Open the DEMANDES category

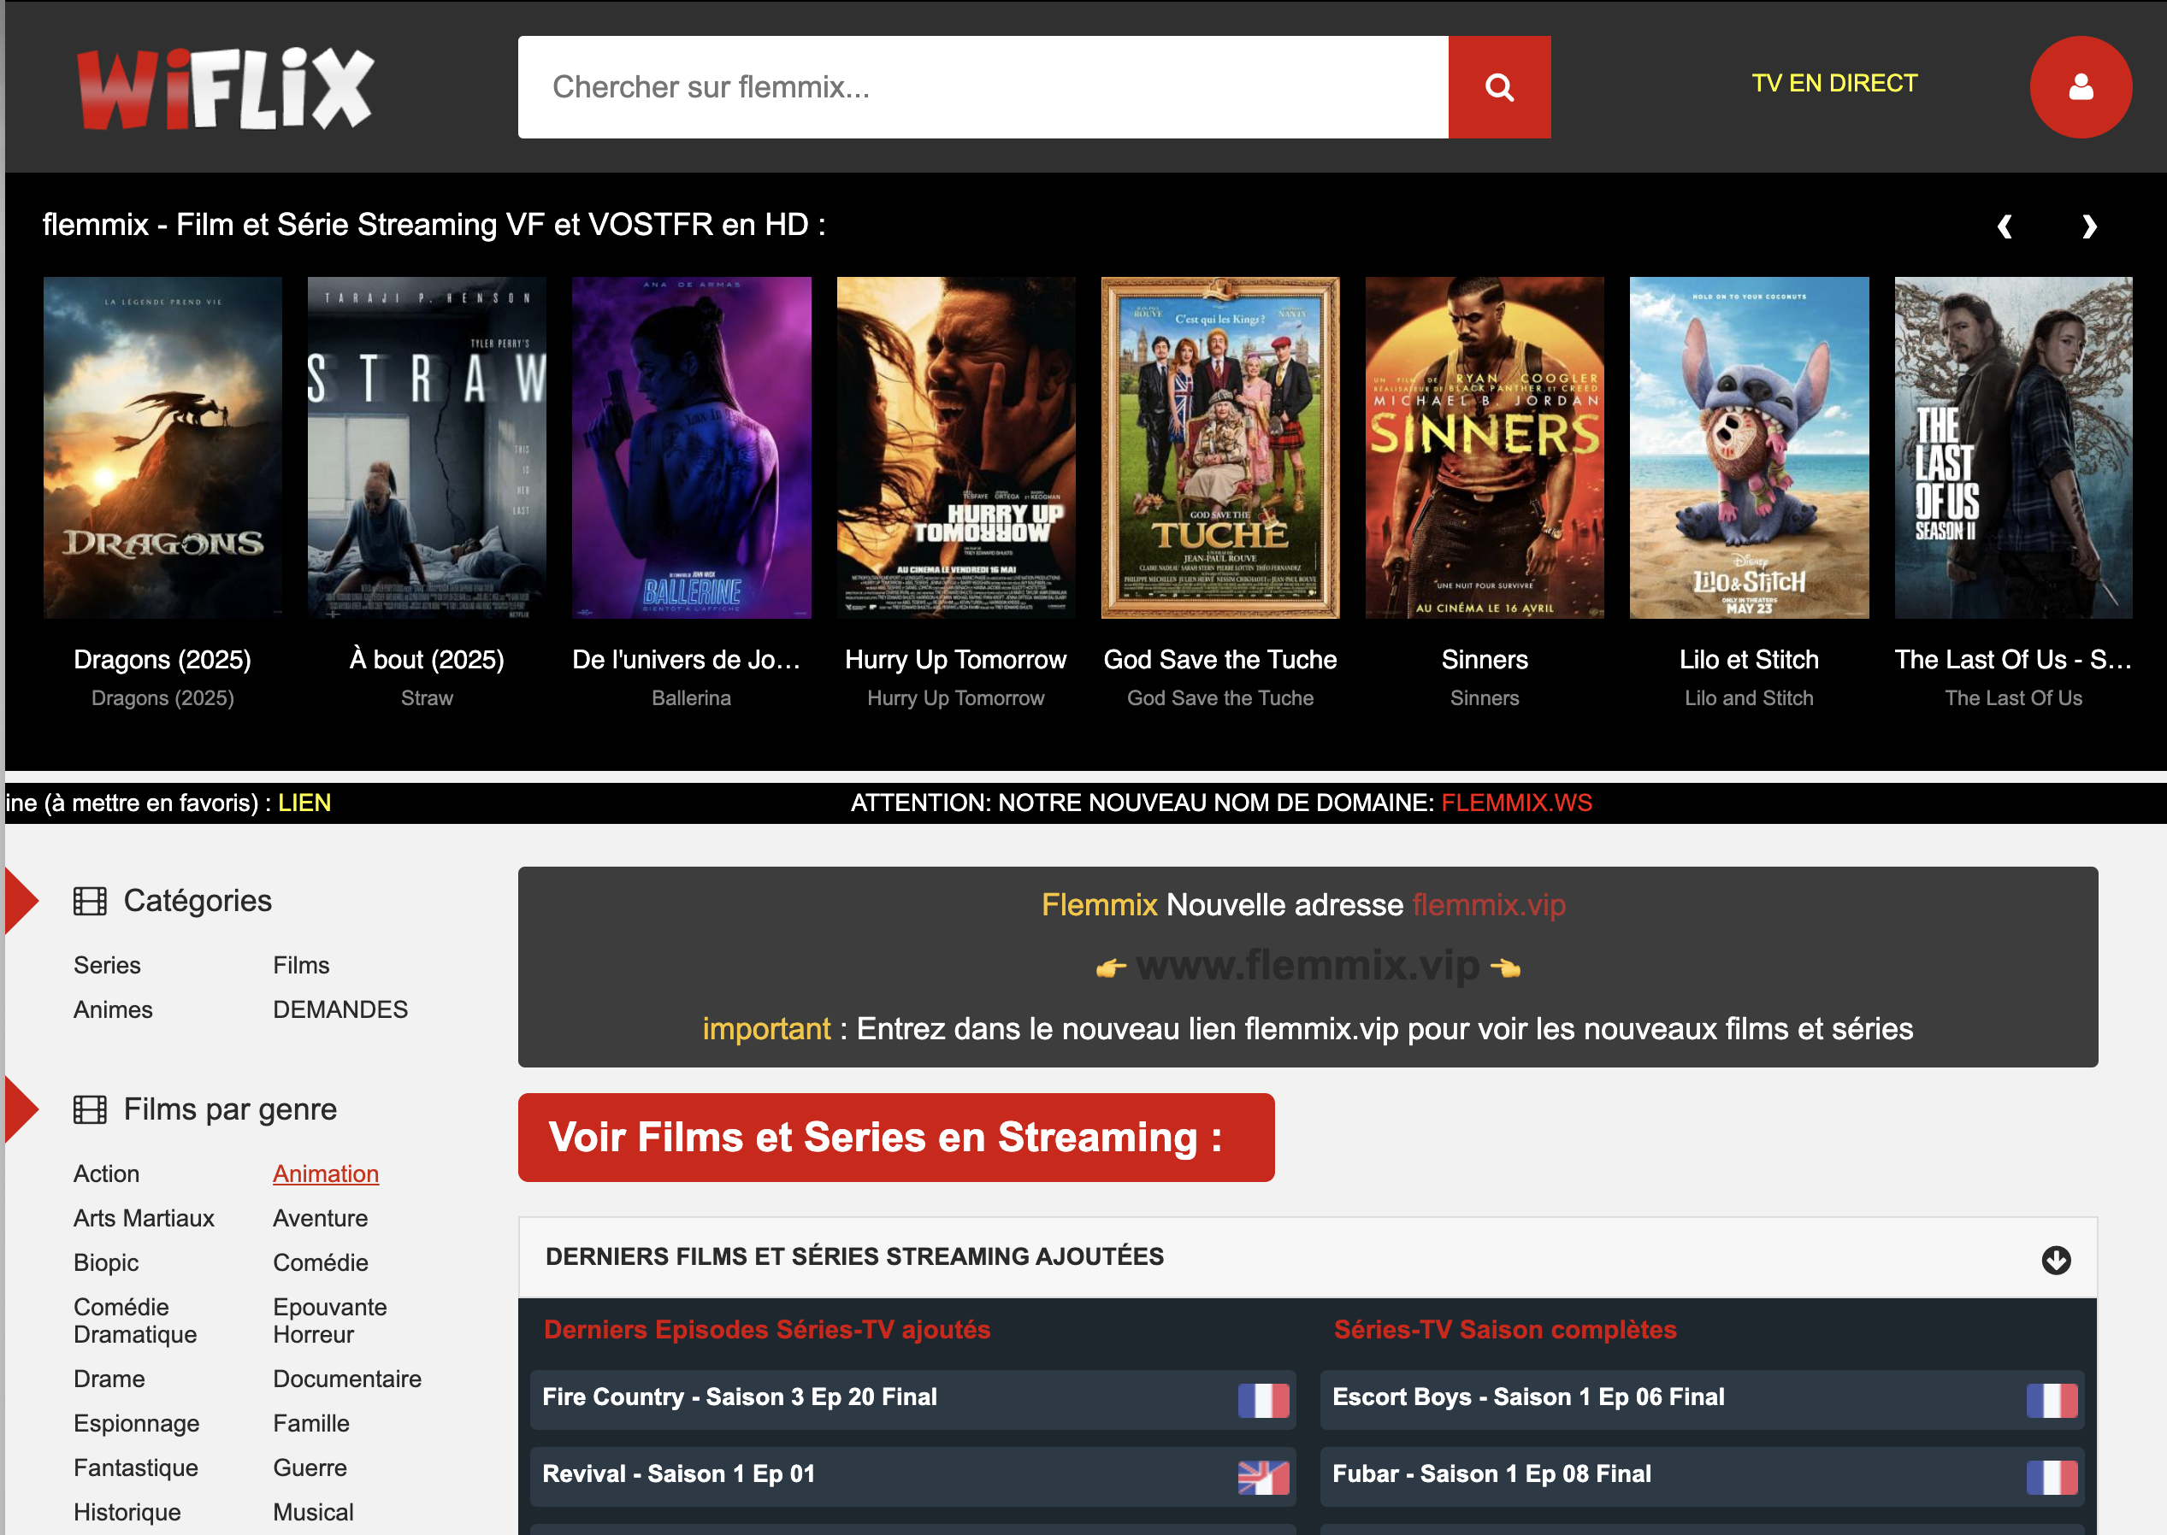tap(340, 1009)
